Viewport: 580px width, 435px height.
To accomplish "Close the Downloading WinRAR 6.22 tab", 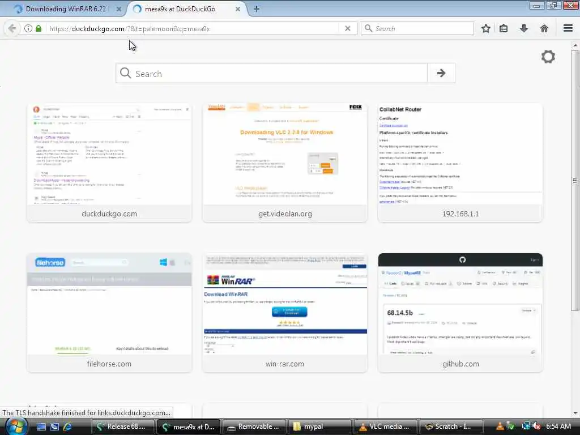I will [119, 9].
